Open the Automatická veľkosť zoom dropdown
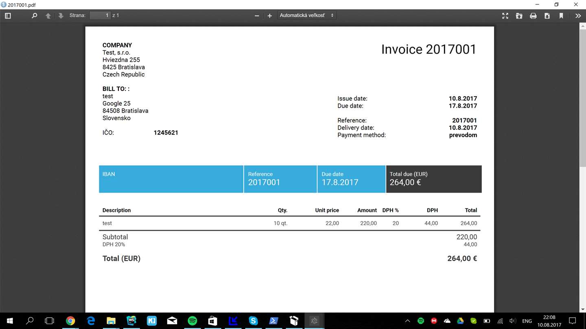This screenshot has width=586, height=329. (306, 15)
